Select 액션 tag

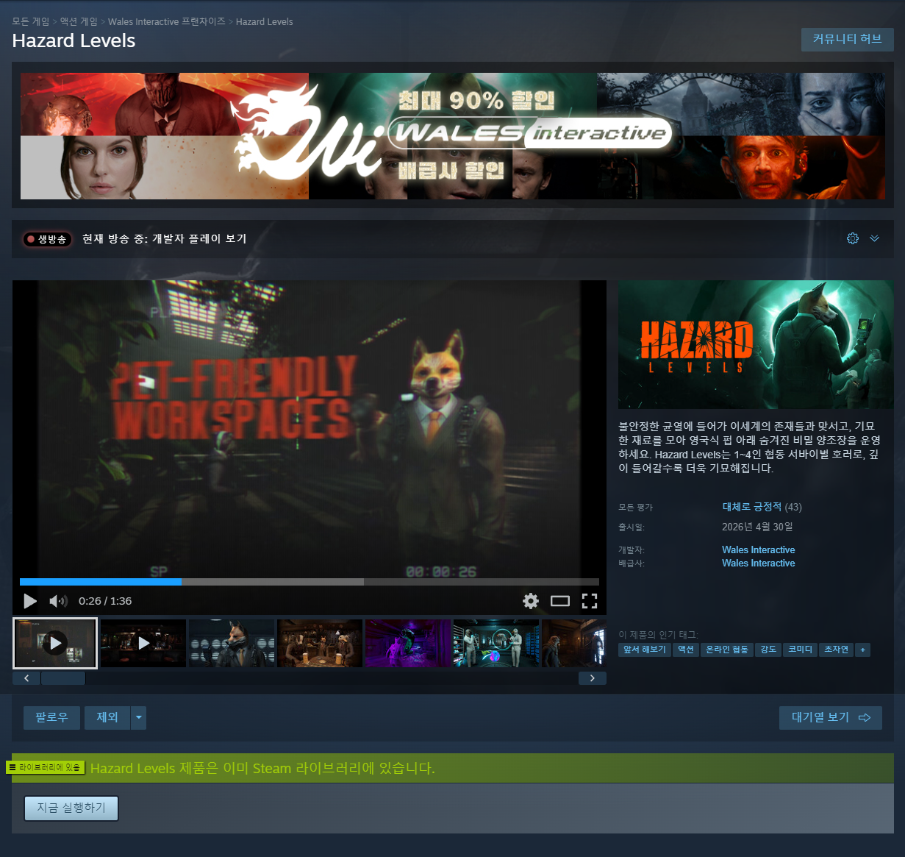[686, 650]
